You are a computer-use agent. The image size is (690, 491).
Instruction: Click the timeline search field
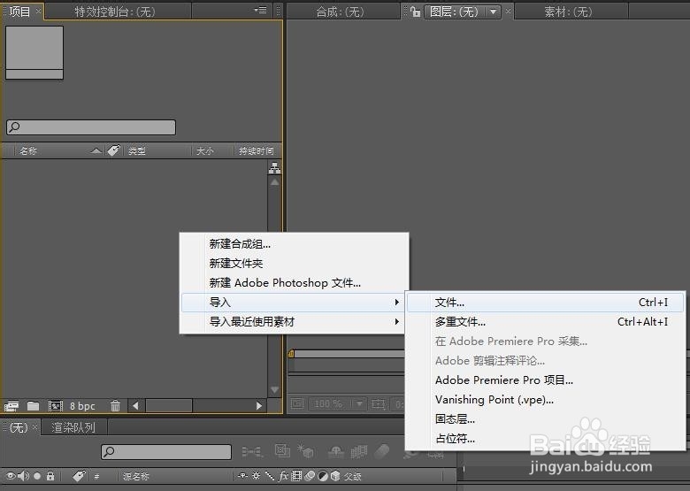coord(166,451)
